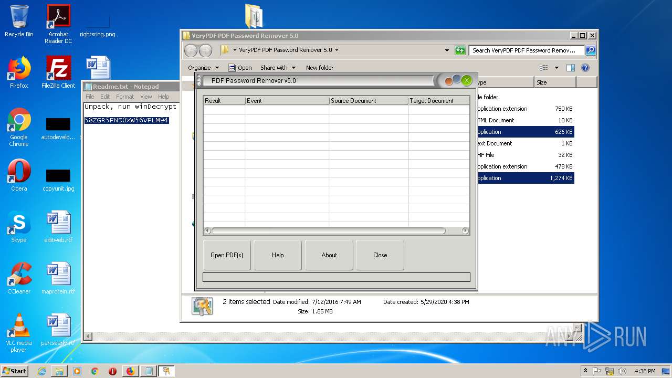Click Open in Explorer toolbar
Screen dimensions: 672x378
point(240,68)
